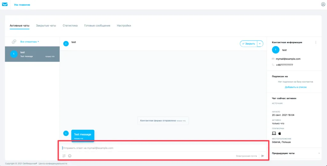This screenshot has height=166, width=327.
Task: Open the Закрытые чаты tab
Action: [x=46, y=26]
